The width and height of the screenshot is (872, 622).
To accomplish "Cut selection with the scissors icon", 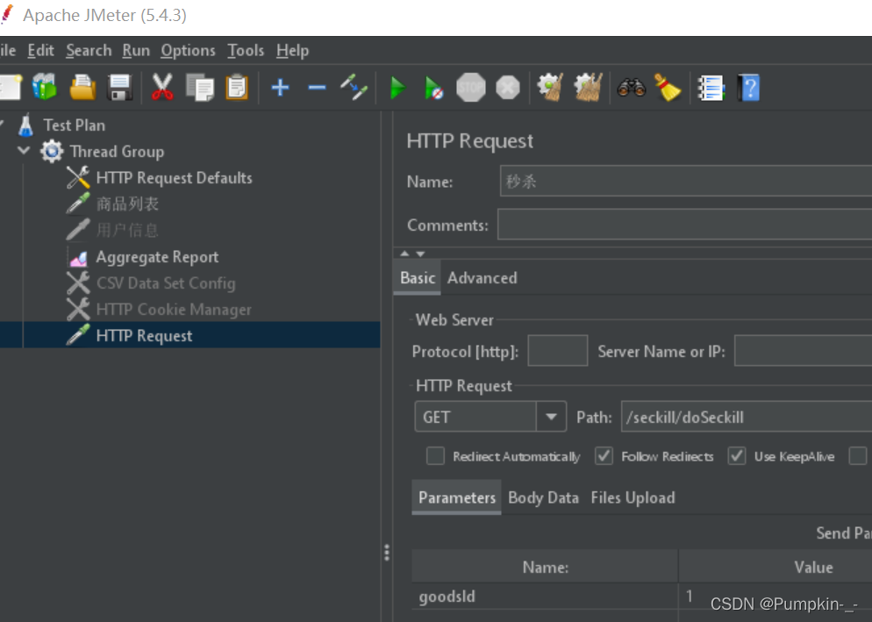I will 161,88.
